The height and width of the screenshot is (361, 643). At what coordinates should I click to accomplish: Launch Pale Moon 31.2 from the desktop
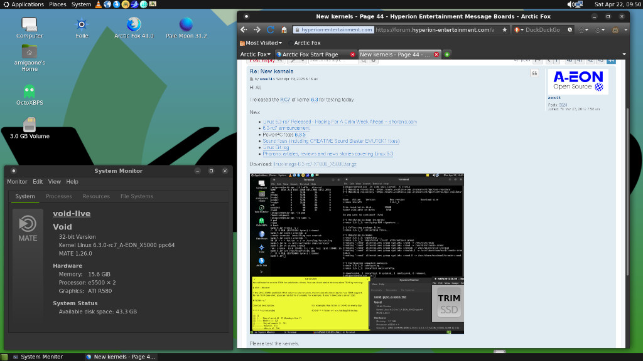[x=186, y=28]
